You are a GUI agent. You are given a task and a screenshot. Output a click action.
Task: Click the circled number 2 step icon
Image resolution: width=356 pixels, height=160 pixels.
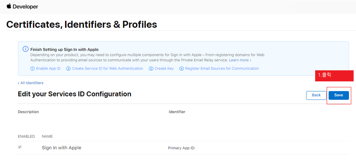click(68, 69)
